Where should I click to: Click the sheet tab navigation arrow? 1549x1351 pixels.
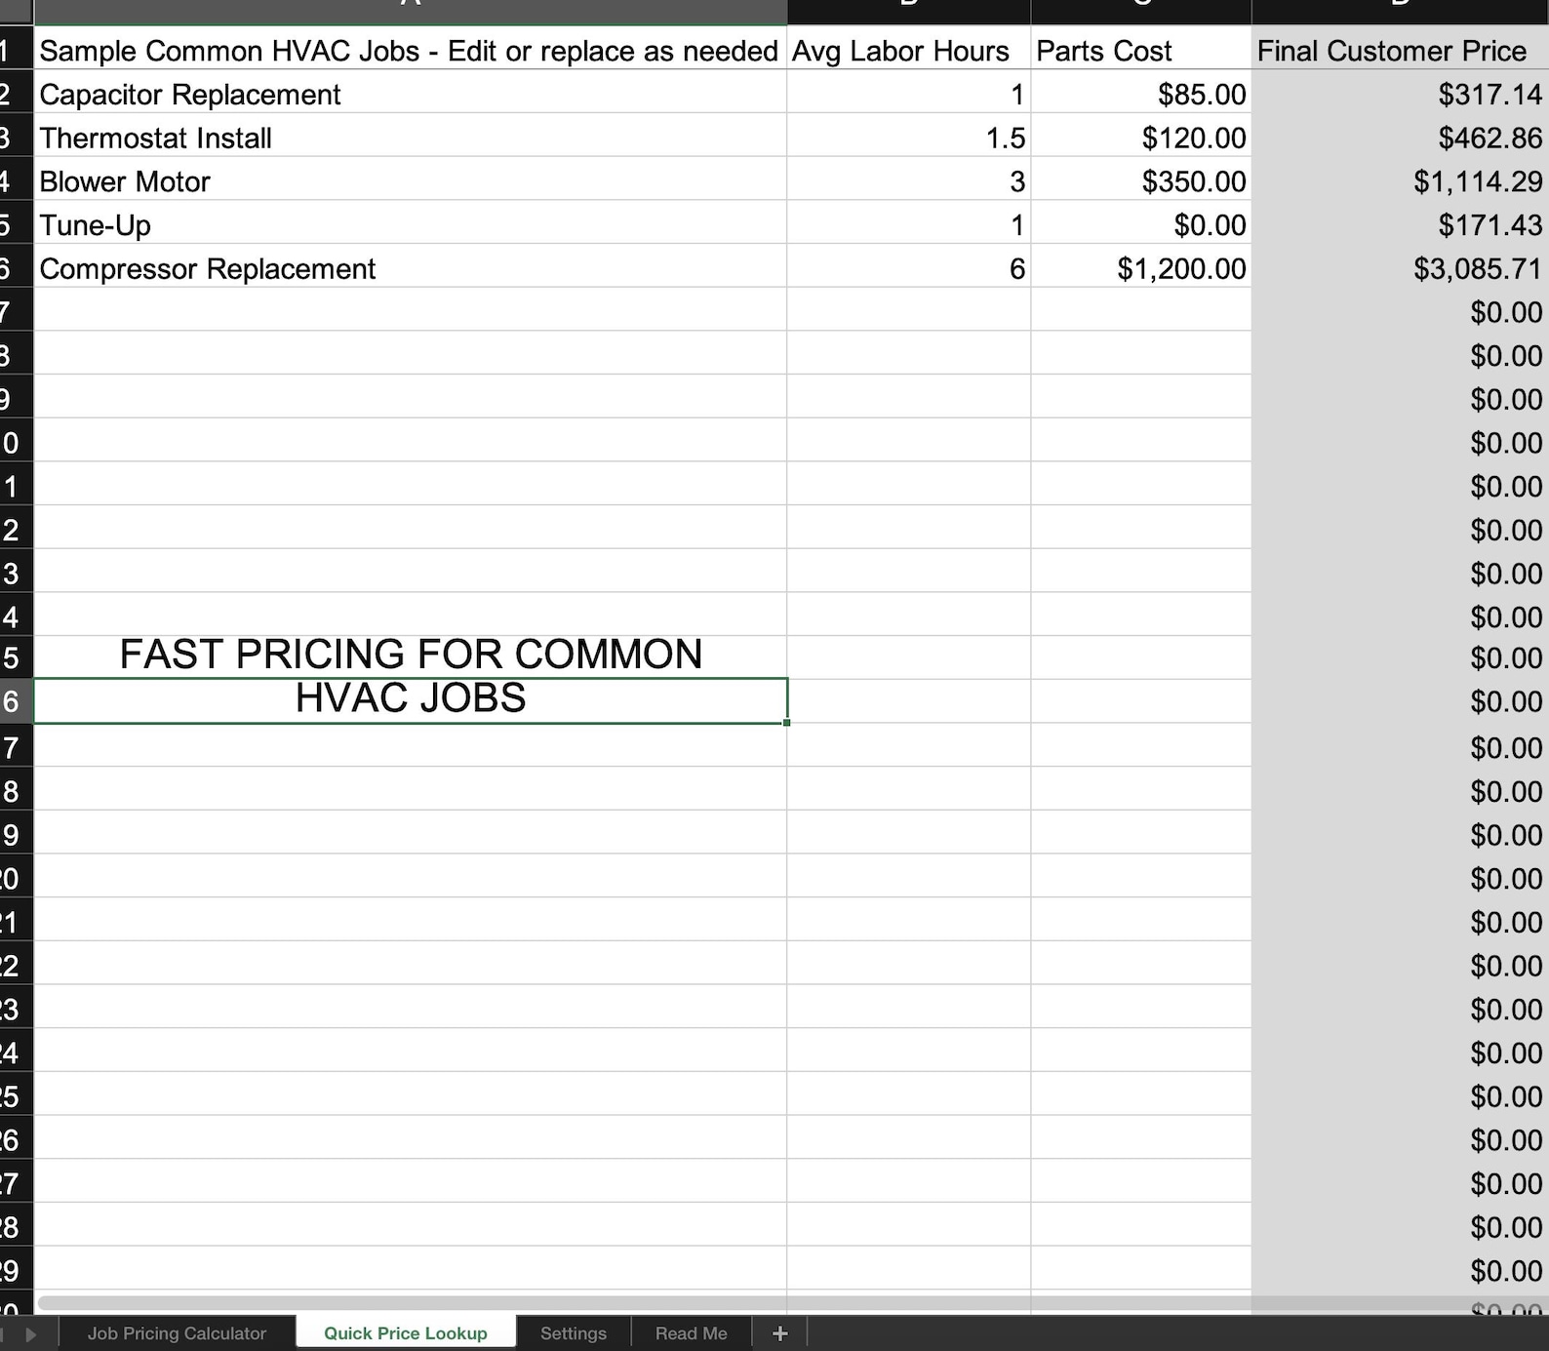pyautogui.click(x=30, y=1333)
